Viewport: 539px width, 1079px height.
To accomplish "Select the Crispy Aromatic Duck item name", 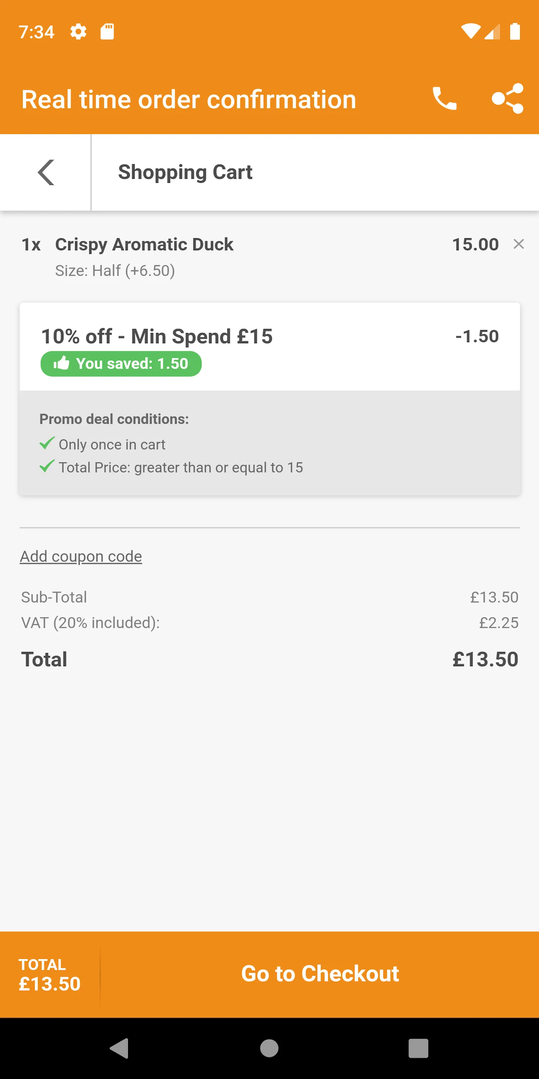I will click(144, 244).
